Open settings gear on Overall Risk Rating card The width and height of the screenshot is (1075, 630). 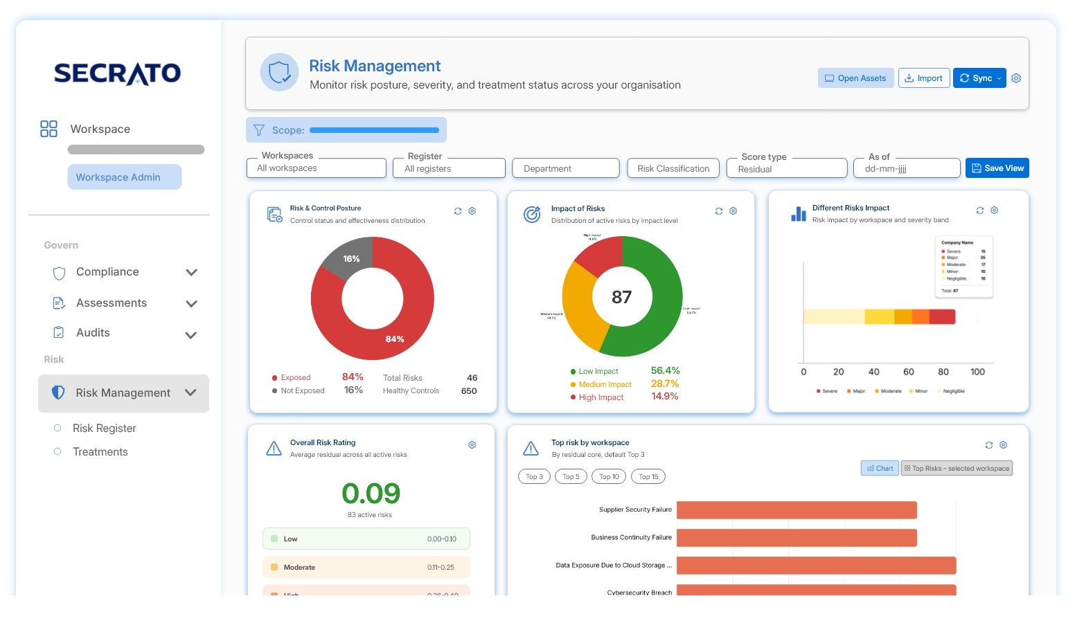[x=472, y=445]
